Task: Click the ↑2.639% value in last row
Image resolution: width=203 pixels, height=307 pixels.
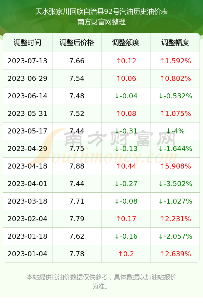Action: (175, 254)
